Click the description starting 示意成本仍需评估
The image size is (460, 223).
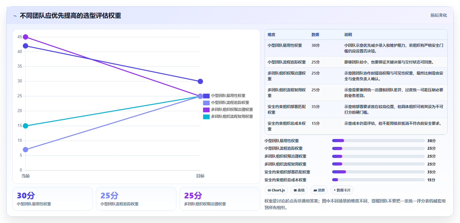click(x=393, y=124)
